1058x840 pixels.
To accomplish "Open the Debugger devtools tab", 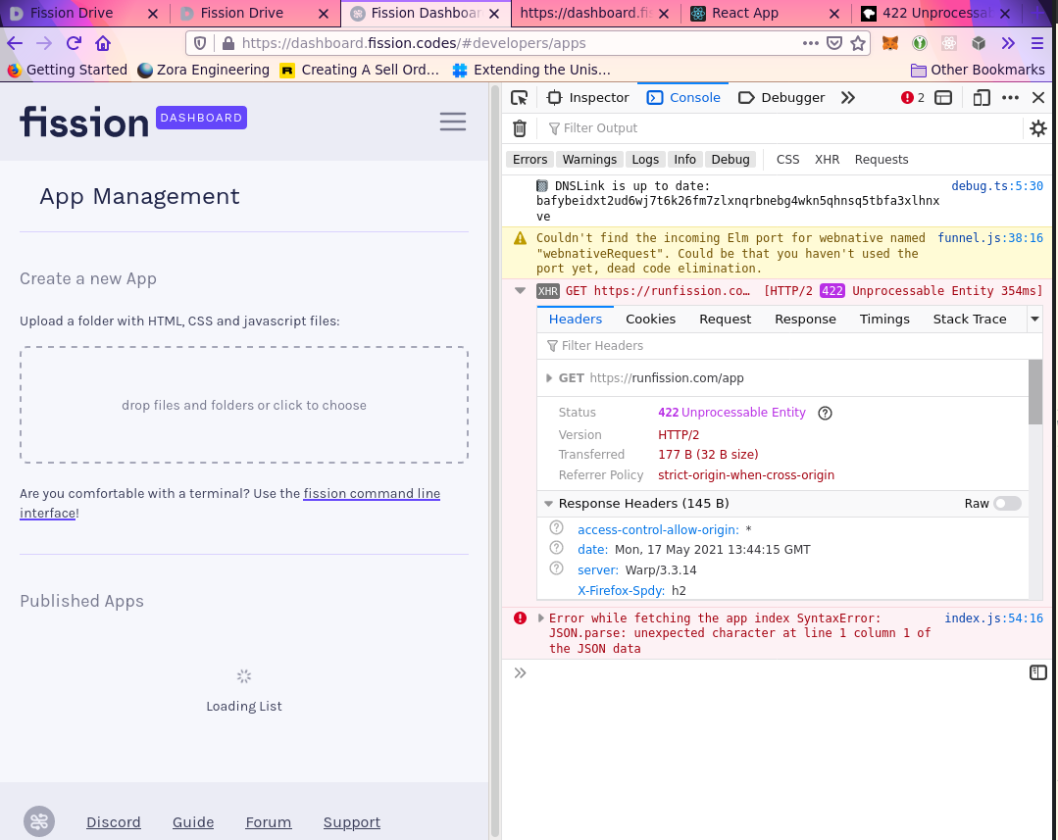I will click(781, 98).
